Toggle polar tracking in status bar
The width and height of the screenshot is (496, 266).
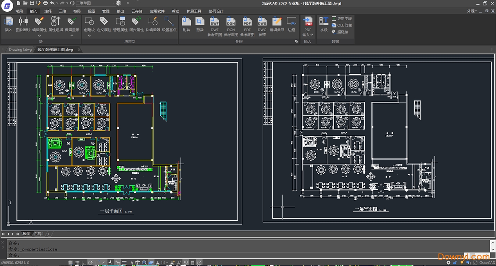coord(90,262)
